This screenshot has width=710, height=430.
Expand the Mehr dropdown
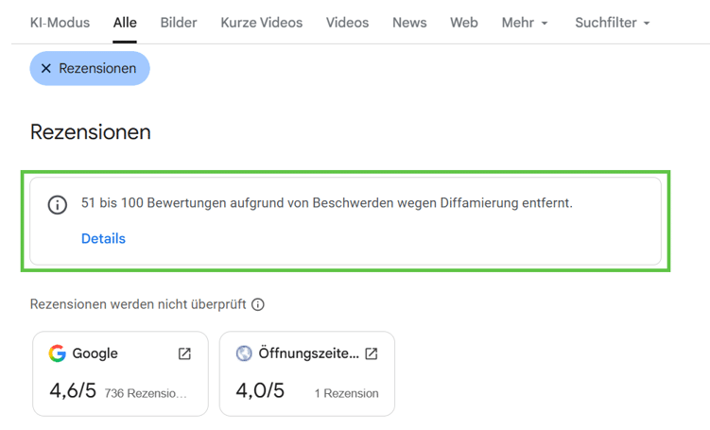525,23
